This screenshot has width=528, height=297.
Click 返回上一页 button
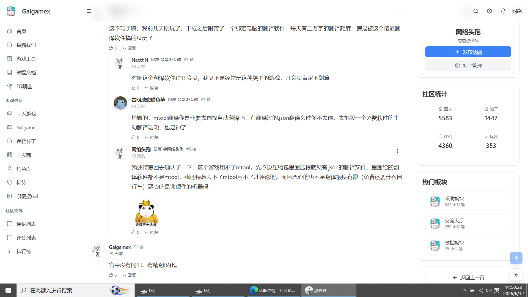[x=468, y=277]
